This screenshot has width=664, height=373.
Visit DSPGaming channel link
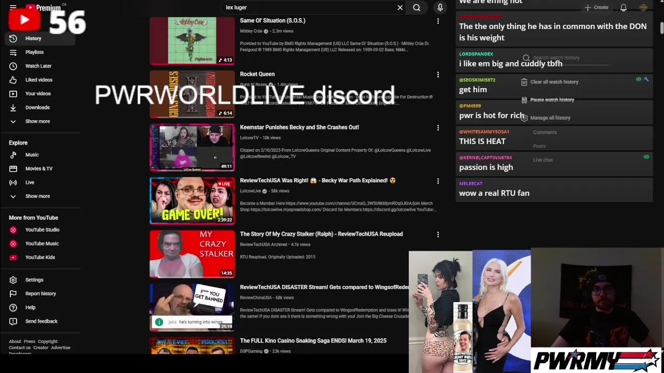252,351
